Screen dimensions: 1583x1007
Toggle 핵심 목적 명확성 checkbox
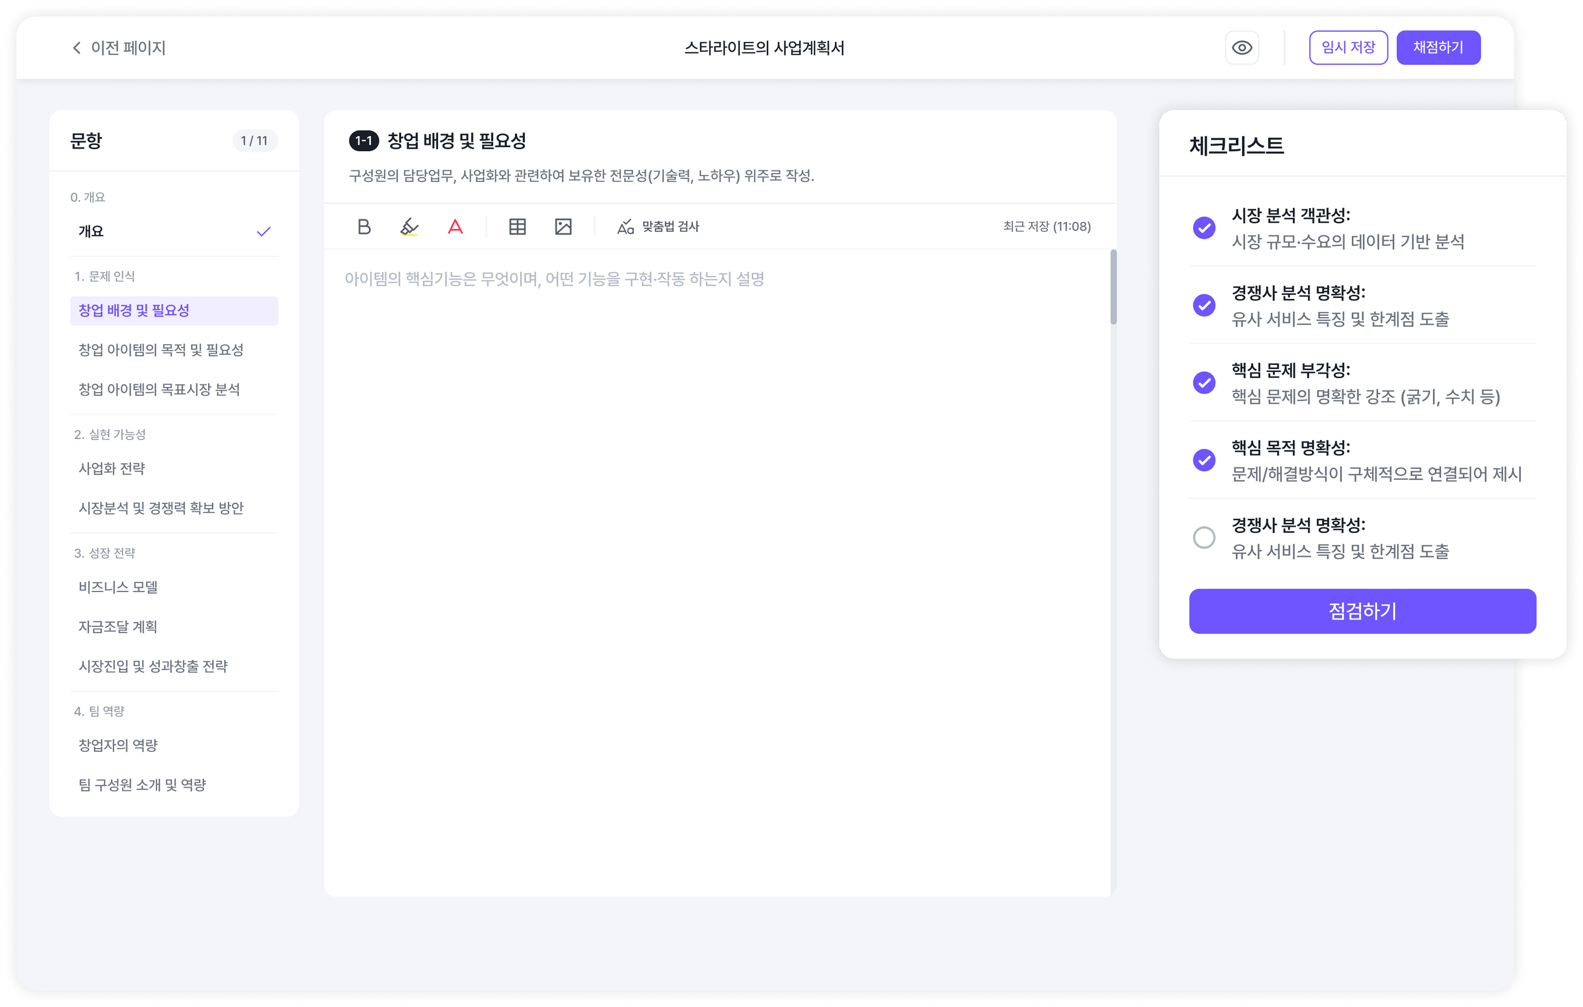(1204, 460)
